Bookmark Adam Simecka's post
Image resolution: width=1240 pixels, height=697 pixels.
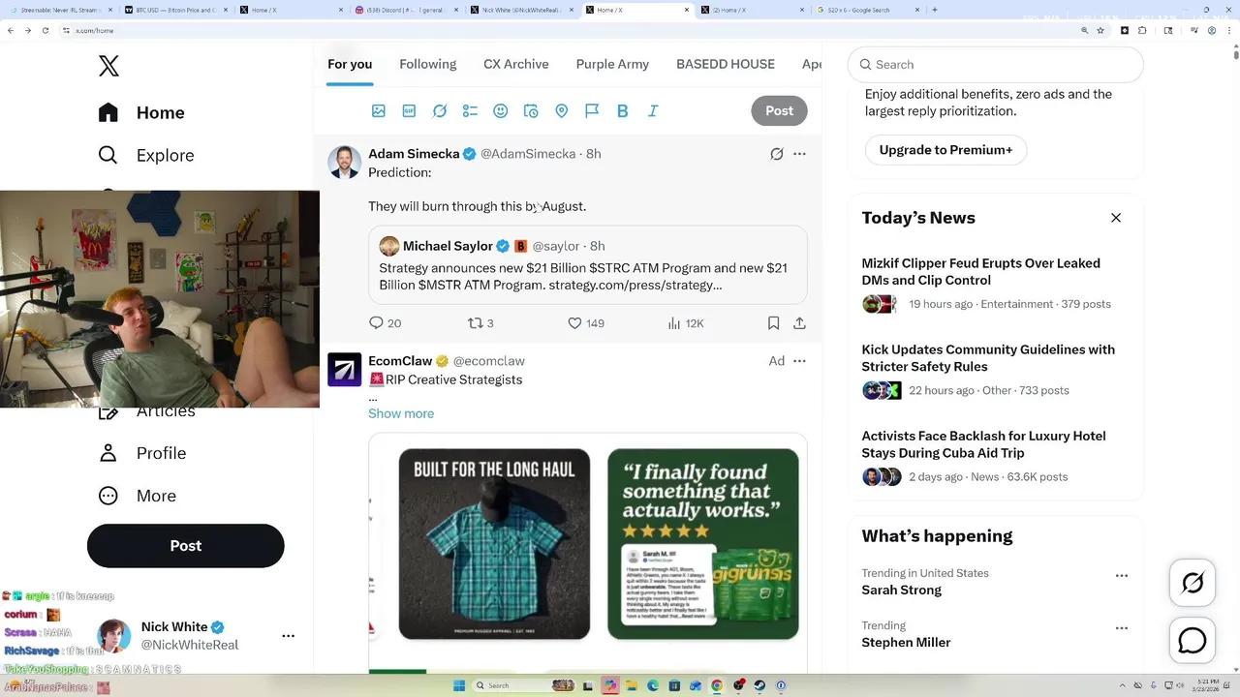(773, 323)
